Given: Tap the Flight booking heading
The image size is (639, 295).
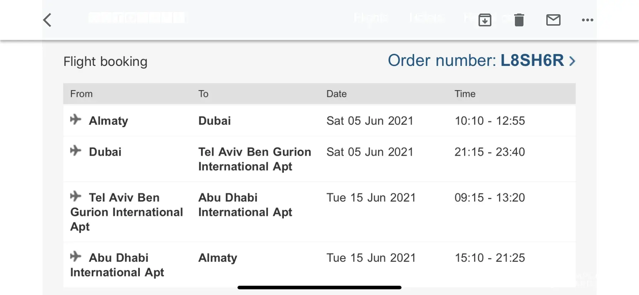Looking at the screenshot, I should [x=105, y=61].
